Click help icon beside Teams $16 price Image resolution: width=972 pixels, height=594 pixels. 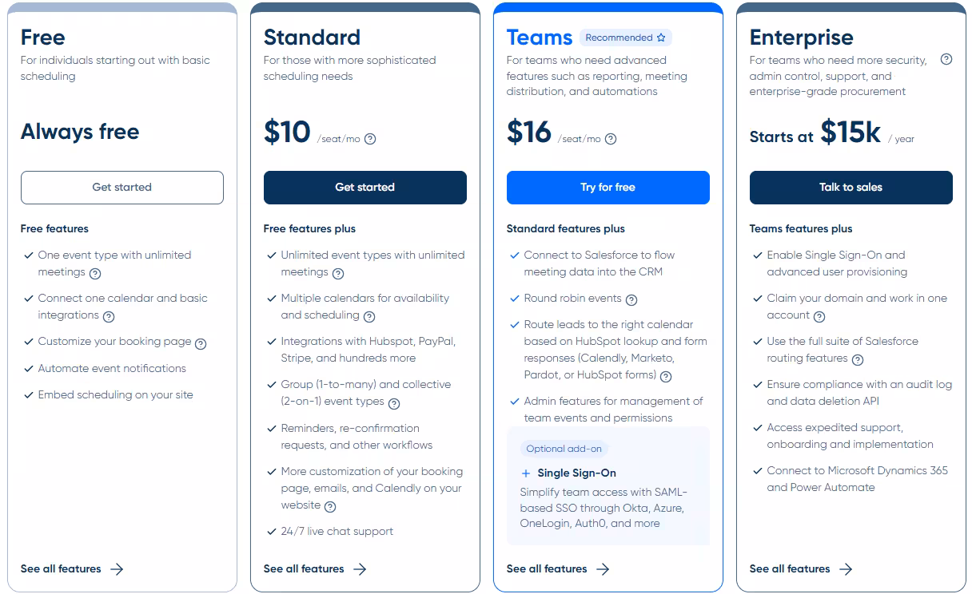click(611, 139)
